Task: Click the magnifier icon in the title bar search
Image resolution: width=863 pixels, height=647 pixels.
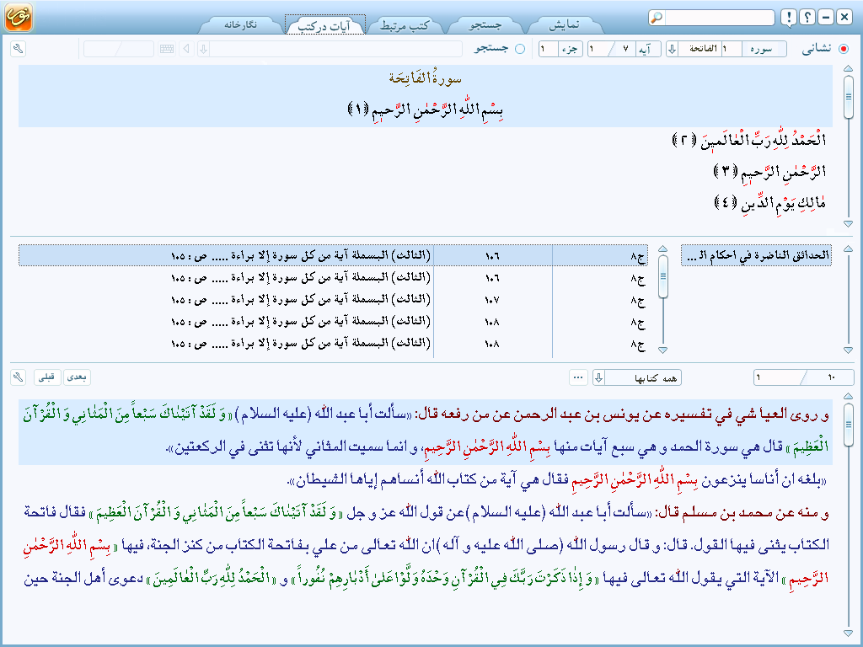Action: [657, 18]
